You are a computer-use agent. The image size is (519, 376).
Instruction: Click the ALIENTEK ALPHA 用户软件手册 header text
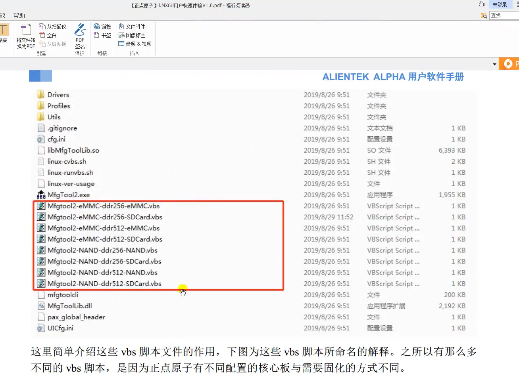393,77
